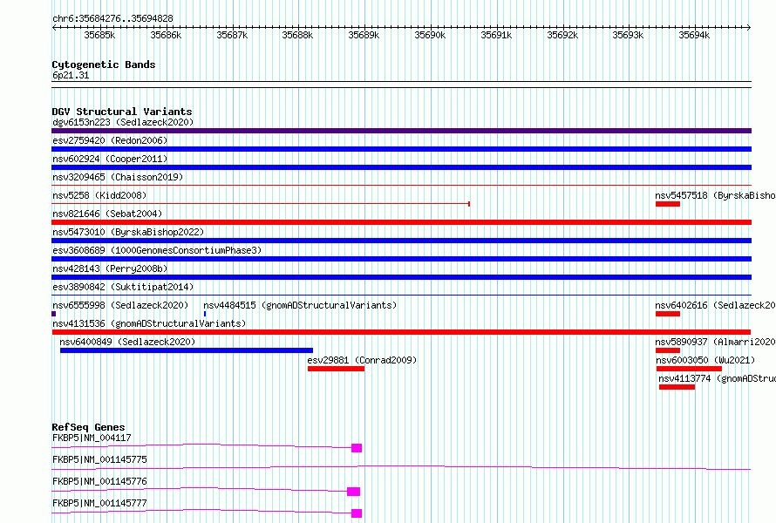The image size is (776, 523).
Task: Click the small purple nsv6555998 marker
Action: (x=53, y=314)
